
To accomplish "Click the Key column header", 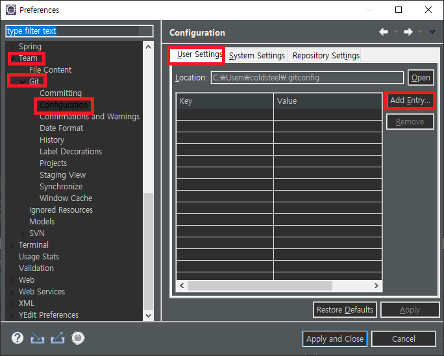I will (x=225, y=101).
